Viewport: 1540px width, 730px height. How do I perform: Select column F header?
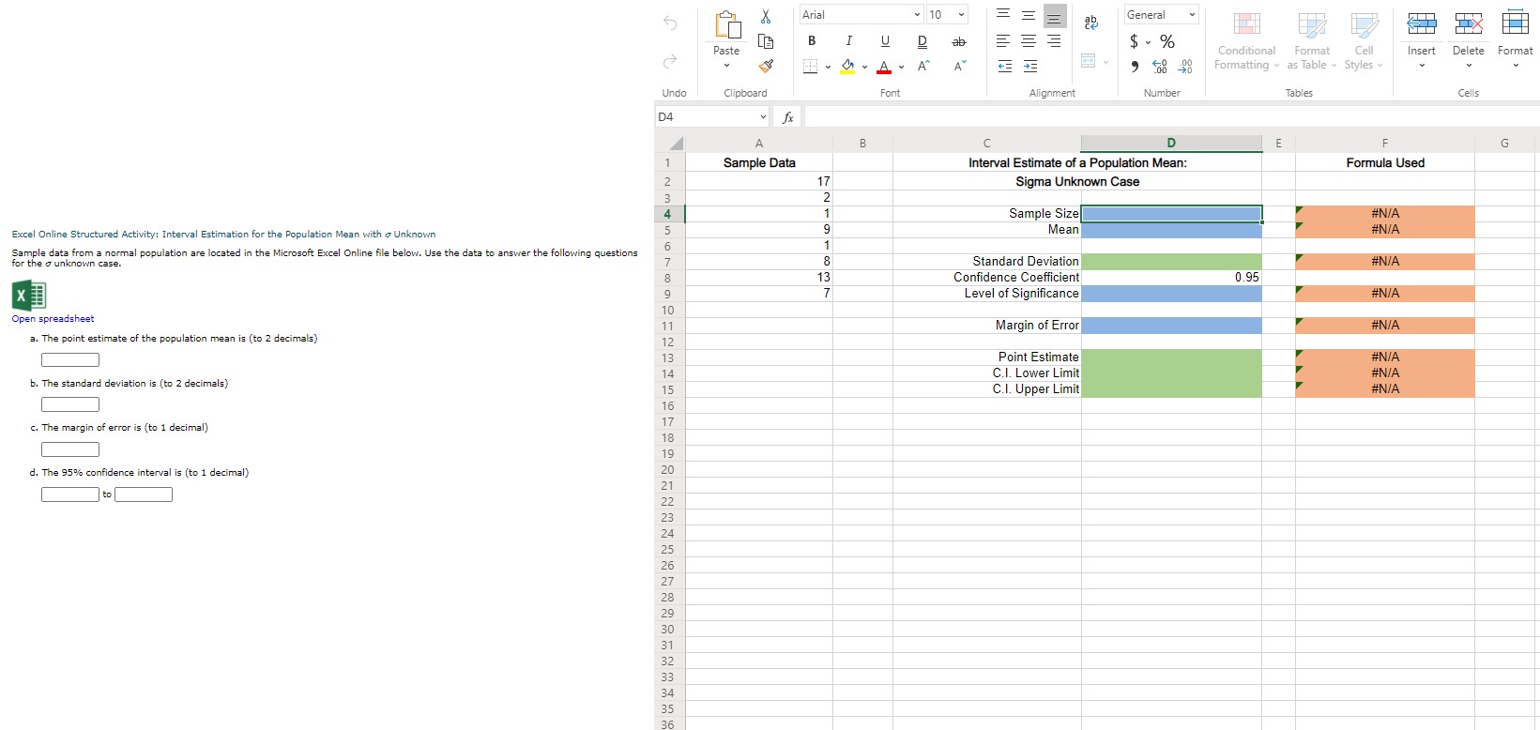tap(1385, 144)
